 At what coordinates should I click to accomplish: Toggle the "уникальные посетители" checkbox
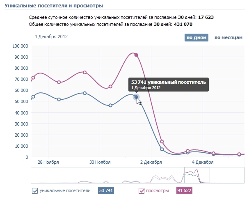pos(35,190)
